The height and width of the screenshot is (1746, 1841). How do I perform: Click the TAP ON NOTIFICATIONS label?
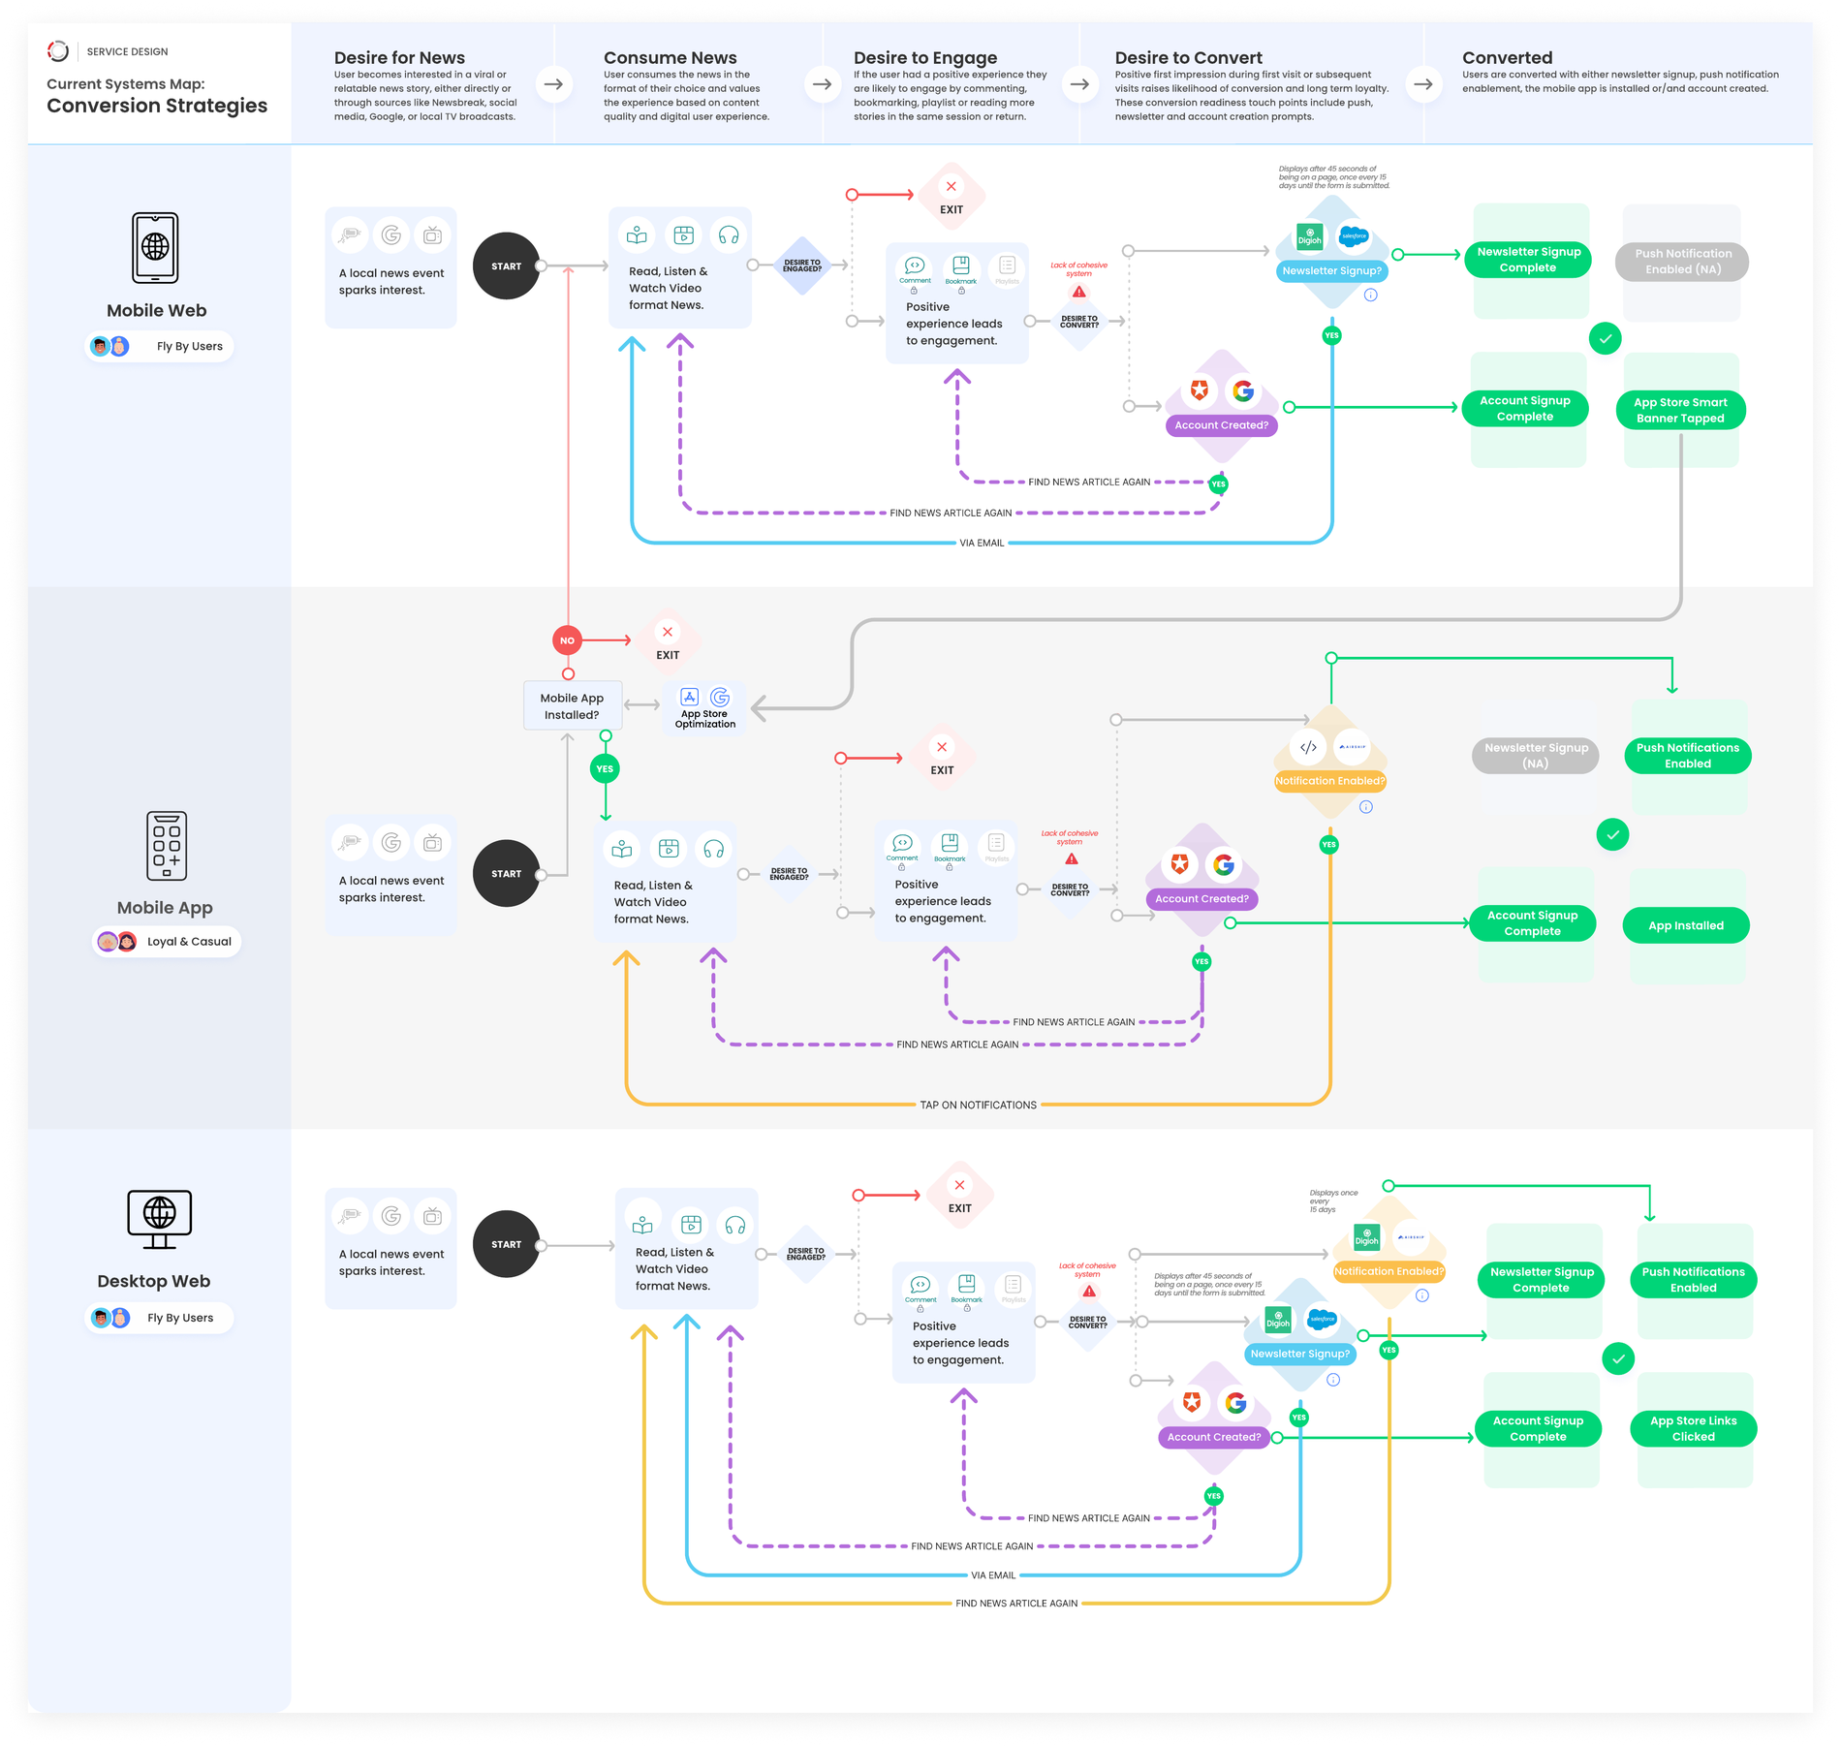tap(978, 1105)
